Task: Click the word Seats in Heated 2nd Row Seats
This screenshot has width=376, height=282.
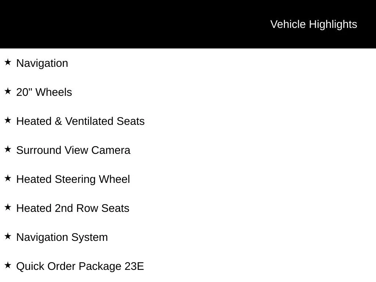Action: click(x=115, y=208)
